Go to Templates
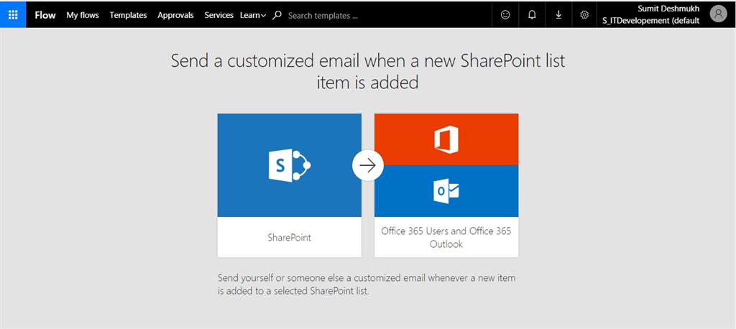This screenshot has width=736, height=329. (128, 15)
